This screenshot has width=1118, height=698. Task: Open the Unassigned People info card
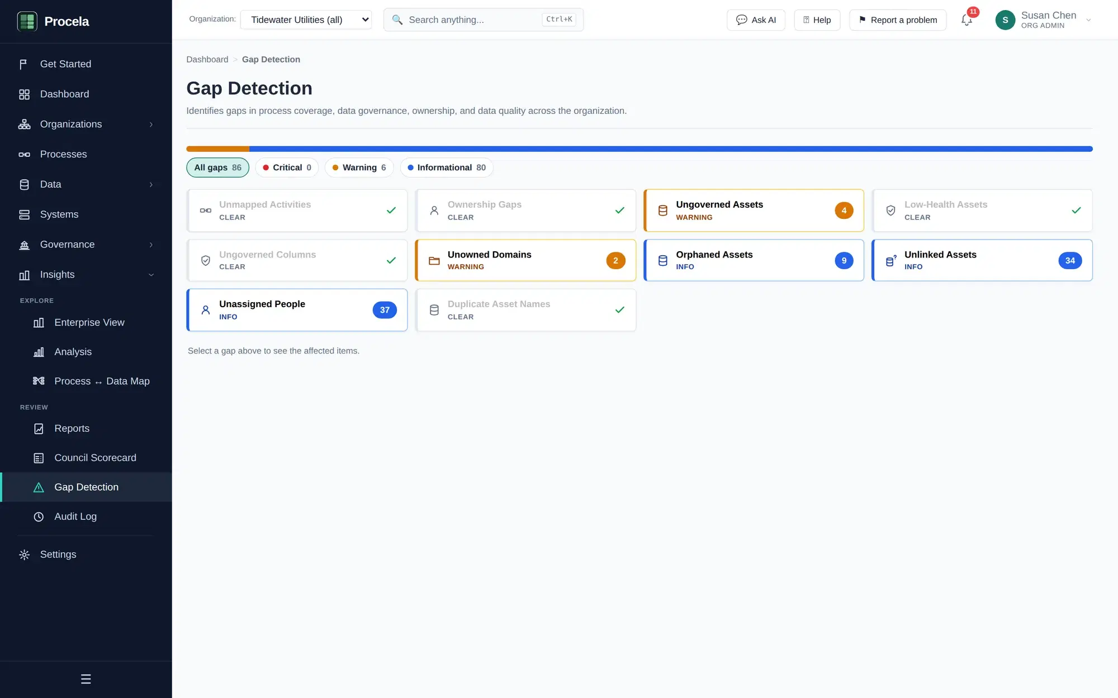tap(297, 310)
